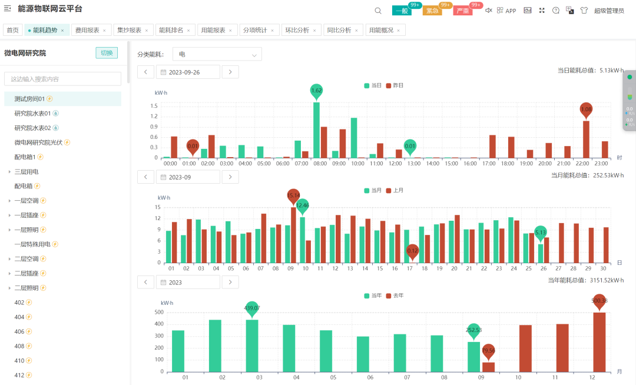Expand the 一层空调 tree node
The width and height of the screenshot is (636, 385).
click(x=10, y=201)
